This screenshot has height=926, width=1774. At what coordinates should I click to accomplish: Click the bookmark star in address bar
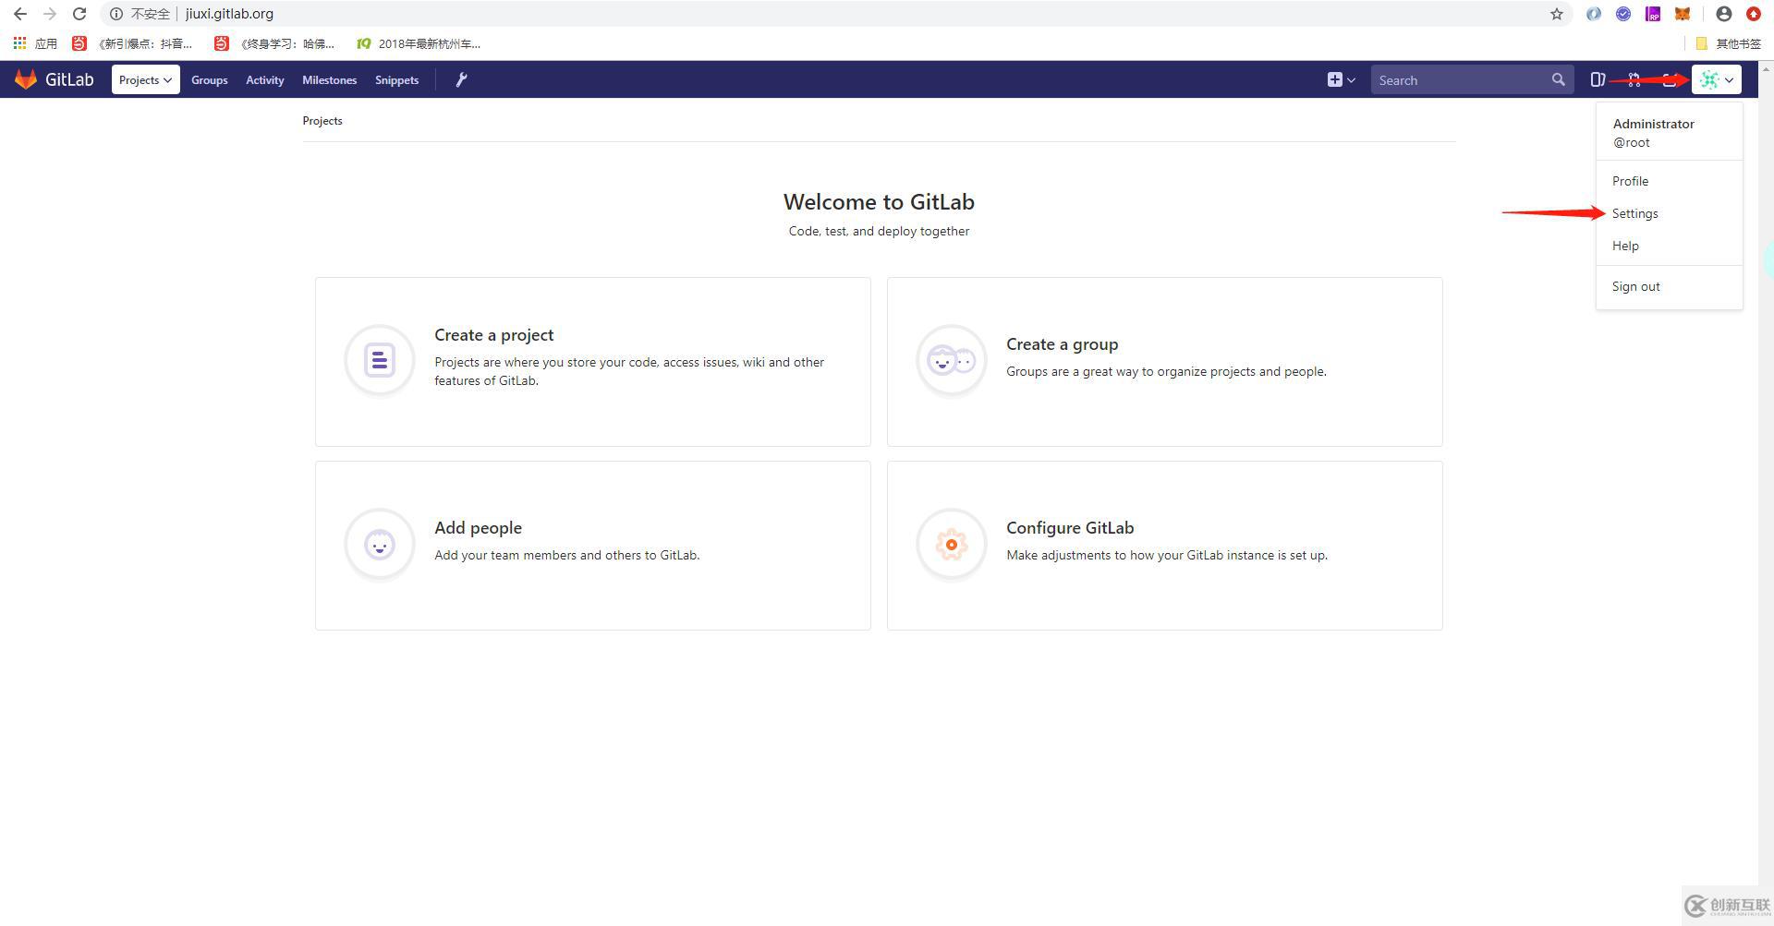[x=1558, y=14]
